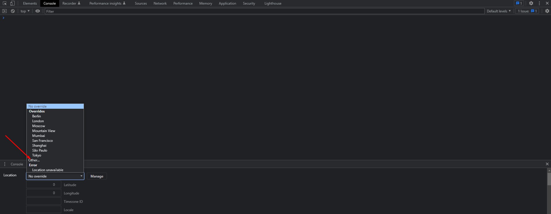Choose London location override
Screen dimensions: 551x214
point(55,121)
